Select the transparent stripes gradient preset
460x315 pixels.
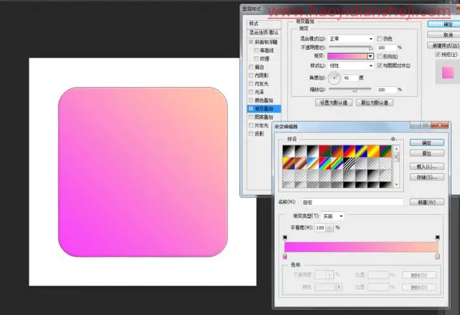tap(349, 163)
